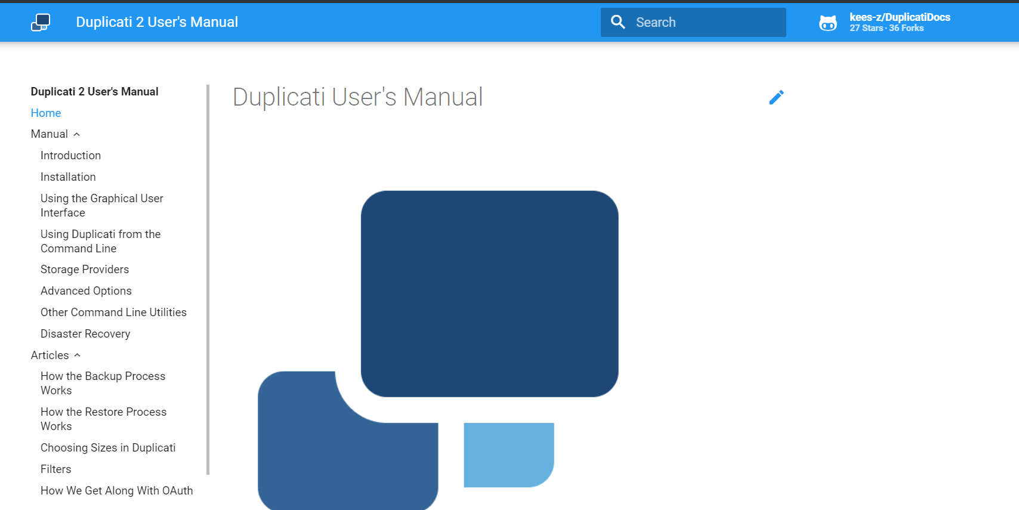The height and width of the screenshot is (510, 1019).
Task: Open the GitHub cat repository icon
Action: (x=828, y=23)
